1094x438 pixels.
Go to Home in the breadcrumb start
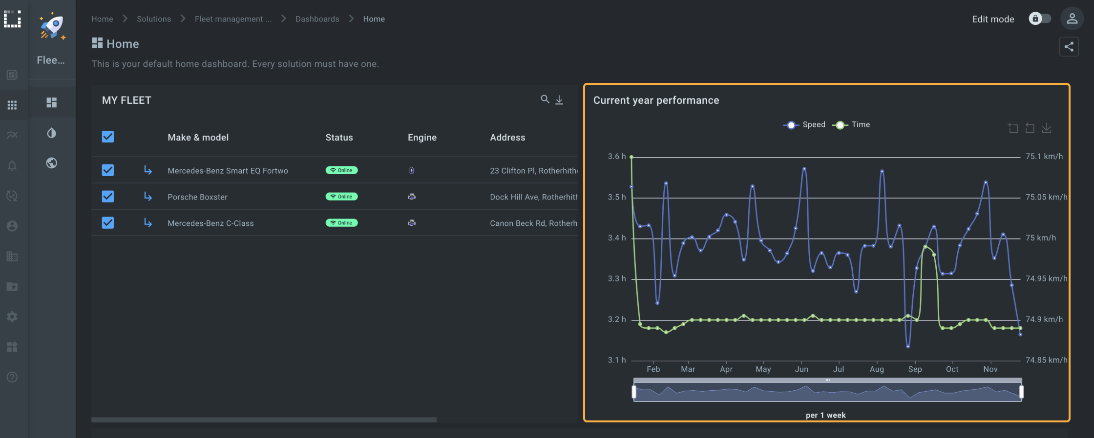tap(102, 19)
